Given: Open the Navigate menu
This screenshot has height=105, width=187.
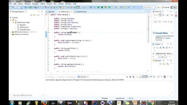Looking at the screenshot, I should (x=35, y=4).
